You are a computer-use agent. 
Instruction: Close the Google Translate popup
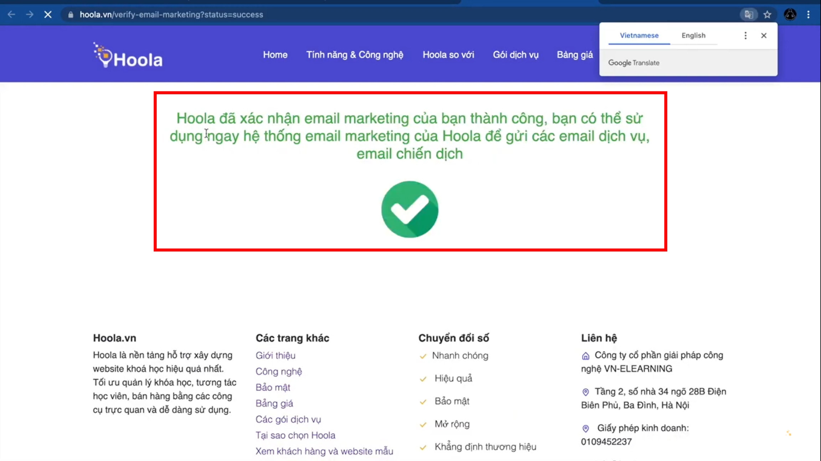[764, 36]
